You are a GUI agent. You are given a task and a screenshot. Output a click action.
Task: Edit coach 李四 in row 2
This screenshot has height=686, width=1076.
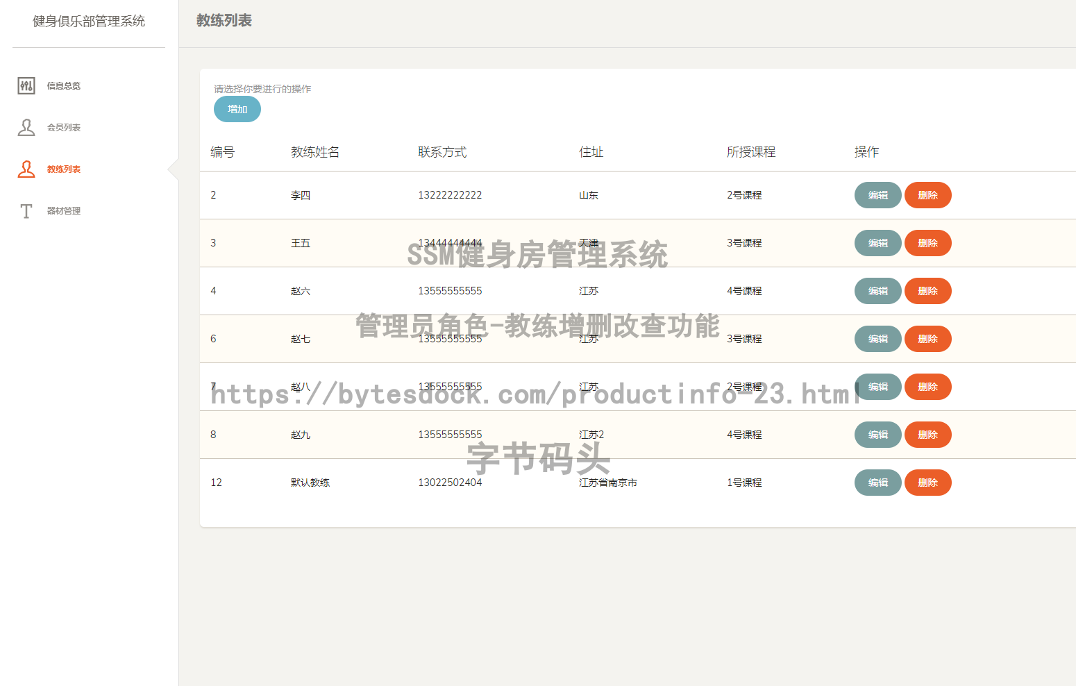(877, 195)
